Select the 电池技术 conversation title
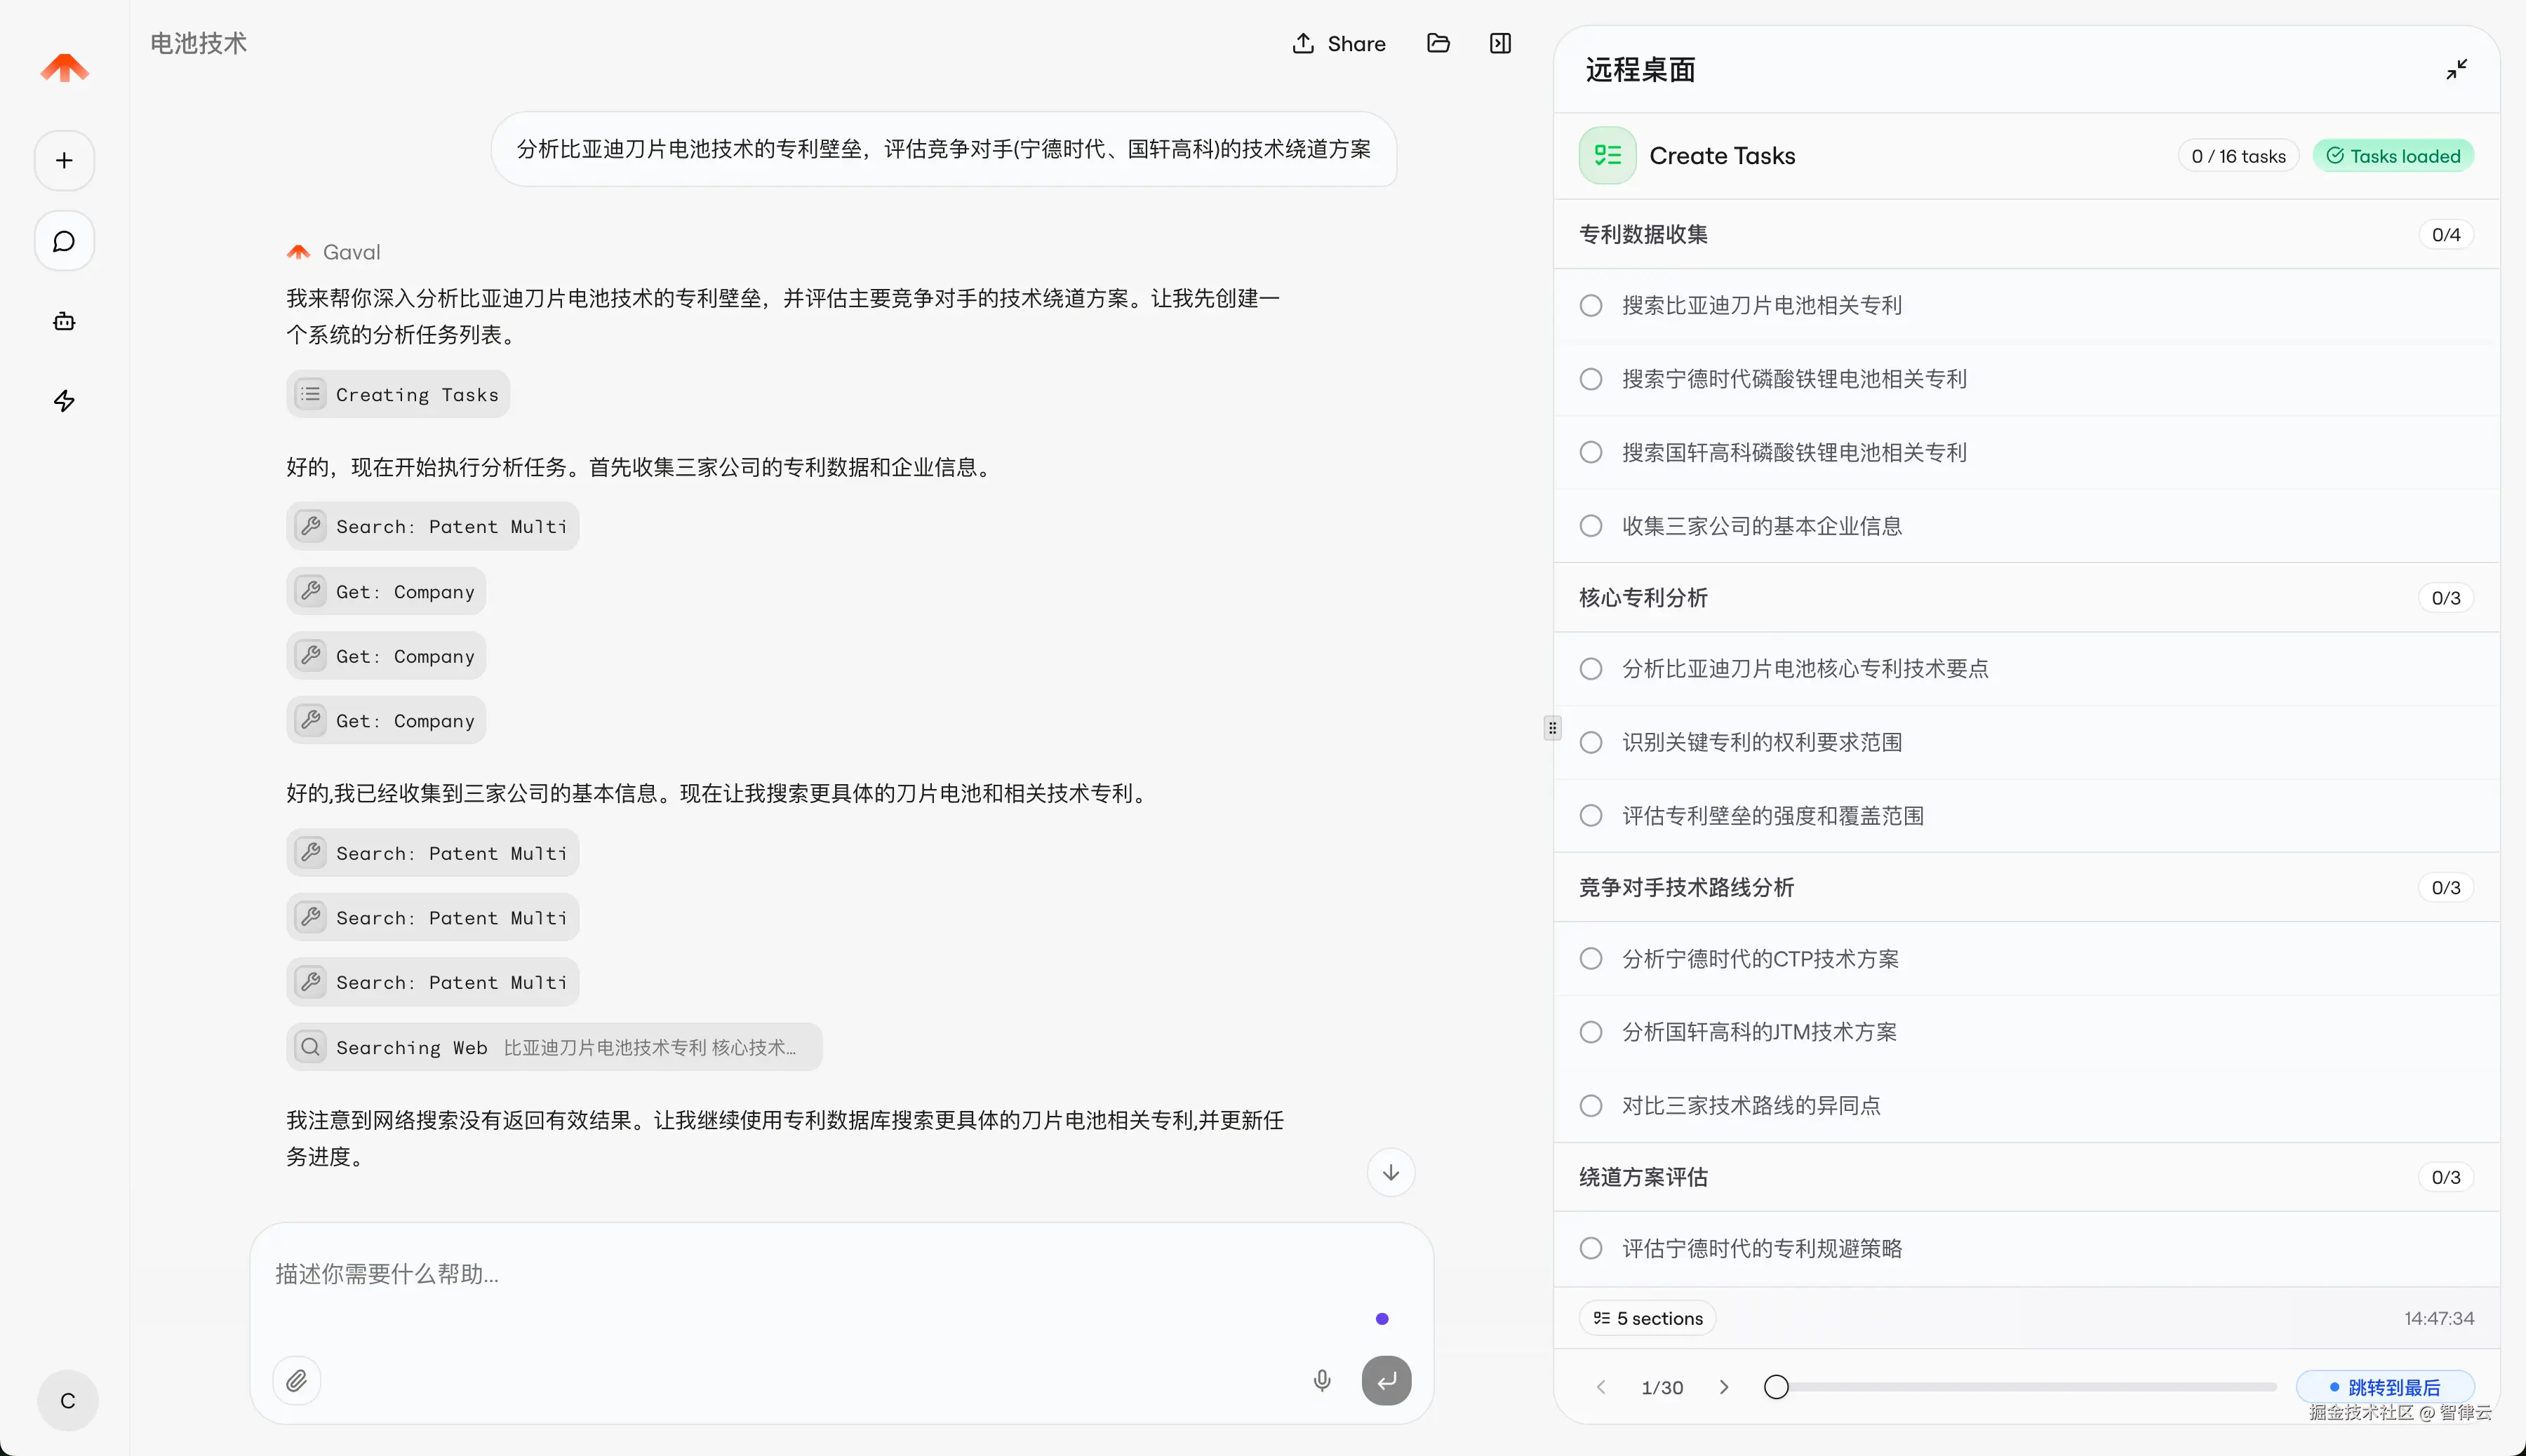This screenshot has height=1456, width=2526. (198, 43)
